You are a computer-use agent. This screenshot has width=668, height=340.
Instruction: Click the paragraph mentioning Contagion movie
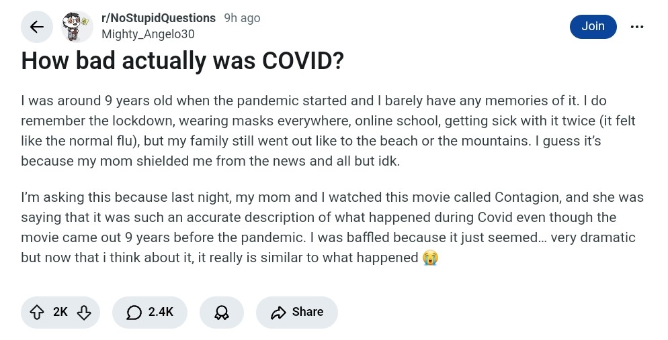pos(332,227)
